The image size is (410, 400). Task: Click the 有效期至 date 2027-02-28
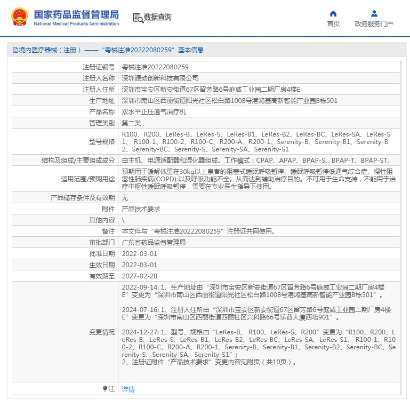[x=139, y=276]
